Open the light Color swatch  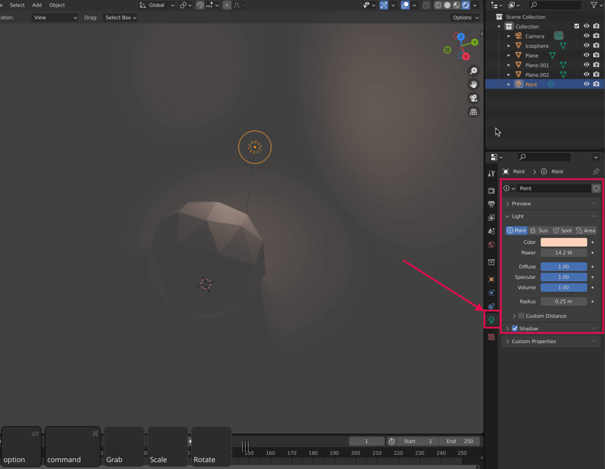tap(564, 242)
